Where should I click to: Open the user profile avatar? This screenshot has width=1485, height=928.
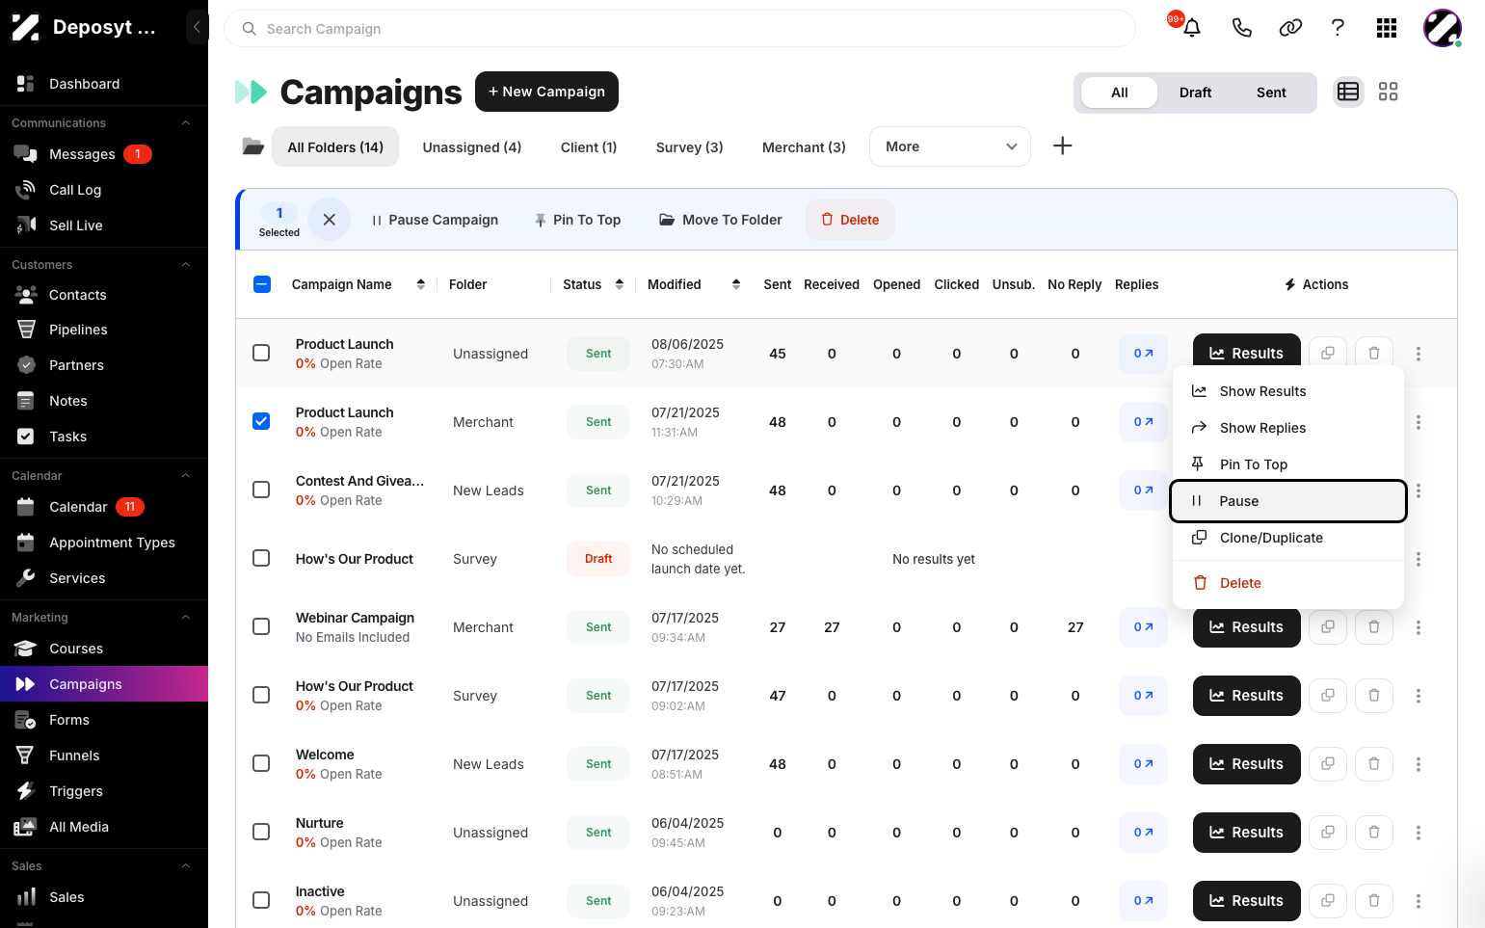click(x=1443, y=28)
